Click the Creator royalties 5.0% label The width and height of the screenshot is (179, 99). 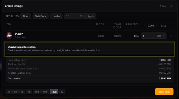pyautogui.click(x=19, y=73)
